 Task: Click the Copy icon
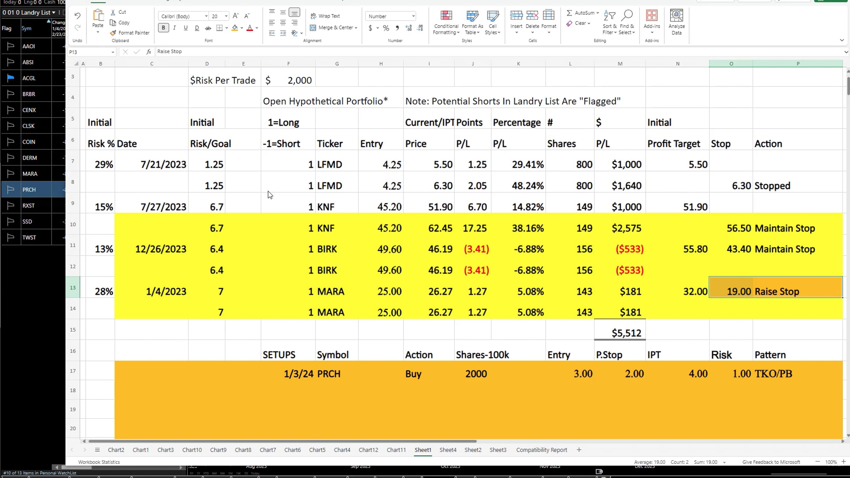coord(113,23)
